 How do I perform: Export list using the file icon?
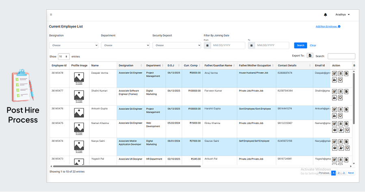point(310,56)
